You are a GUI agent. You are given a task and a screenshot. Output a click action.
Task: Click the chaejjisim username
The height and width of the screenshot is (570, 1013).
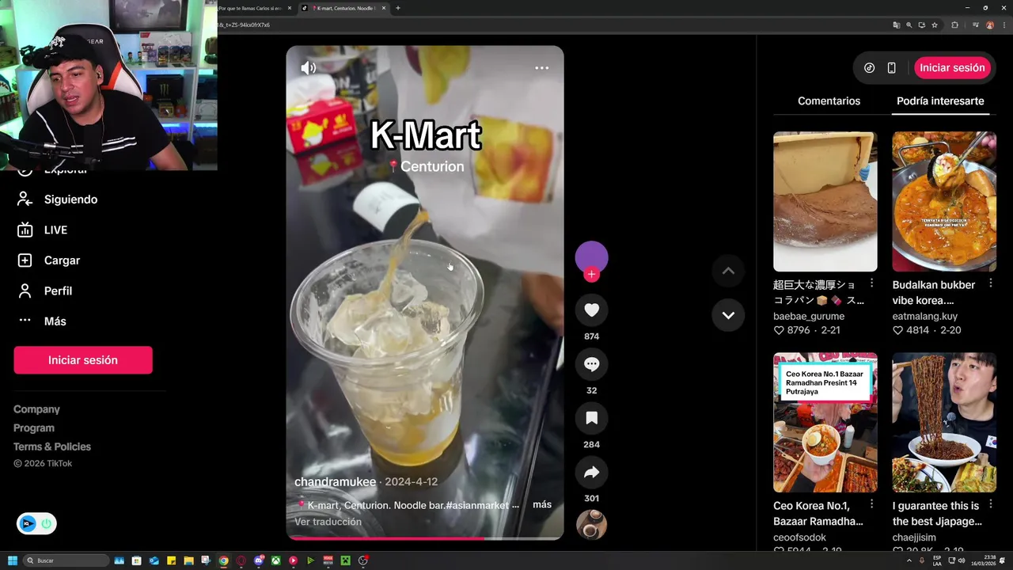(914, 538)
